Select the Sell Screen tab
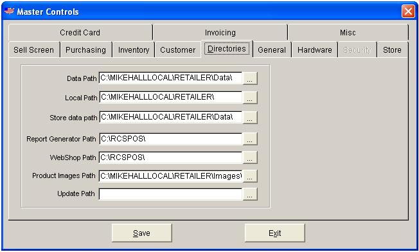 click(34, 50)
